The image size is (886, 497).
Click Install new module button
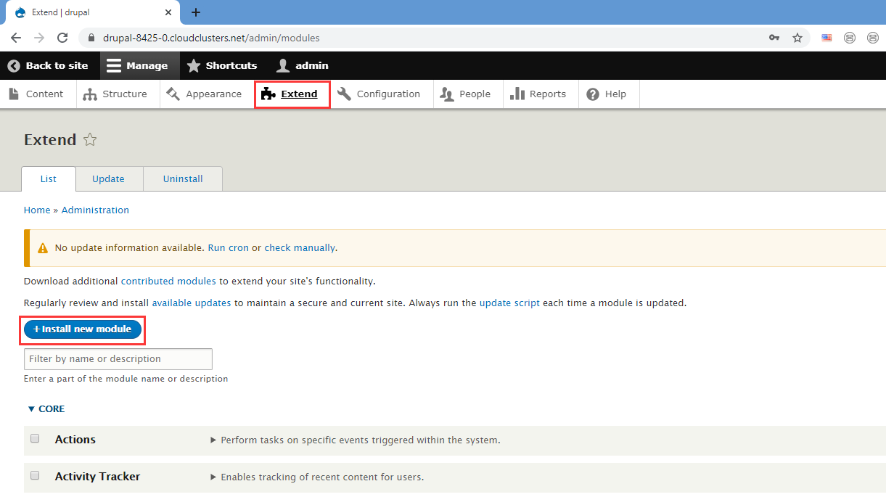pyautogui.click(x=83, y=329)
